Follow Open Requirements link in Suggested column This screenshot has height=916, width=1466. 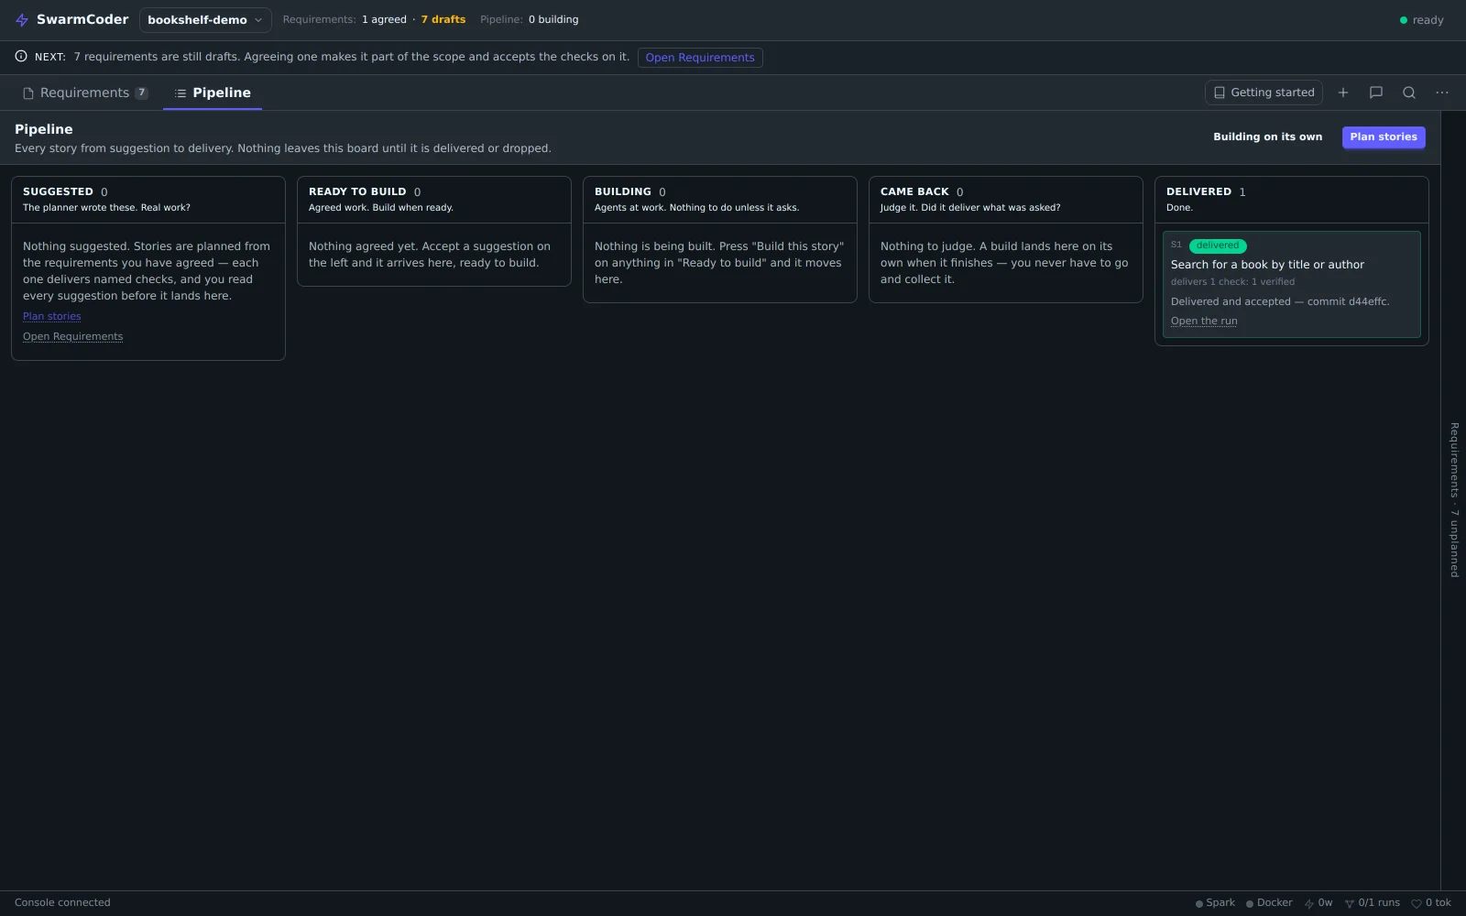(x=73, y=337)
